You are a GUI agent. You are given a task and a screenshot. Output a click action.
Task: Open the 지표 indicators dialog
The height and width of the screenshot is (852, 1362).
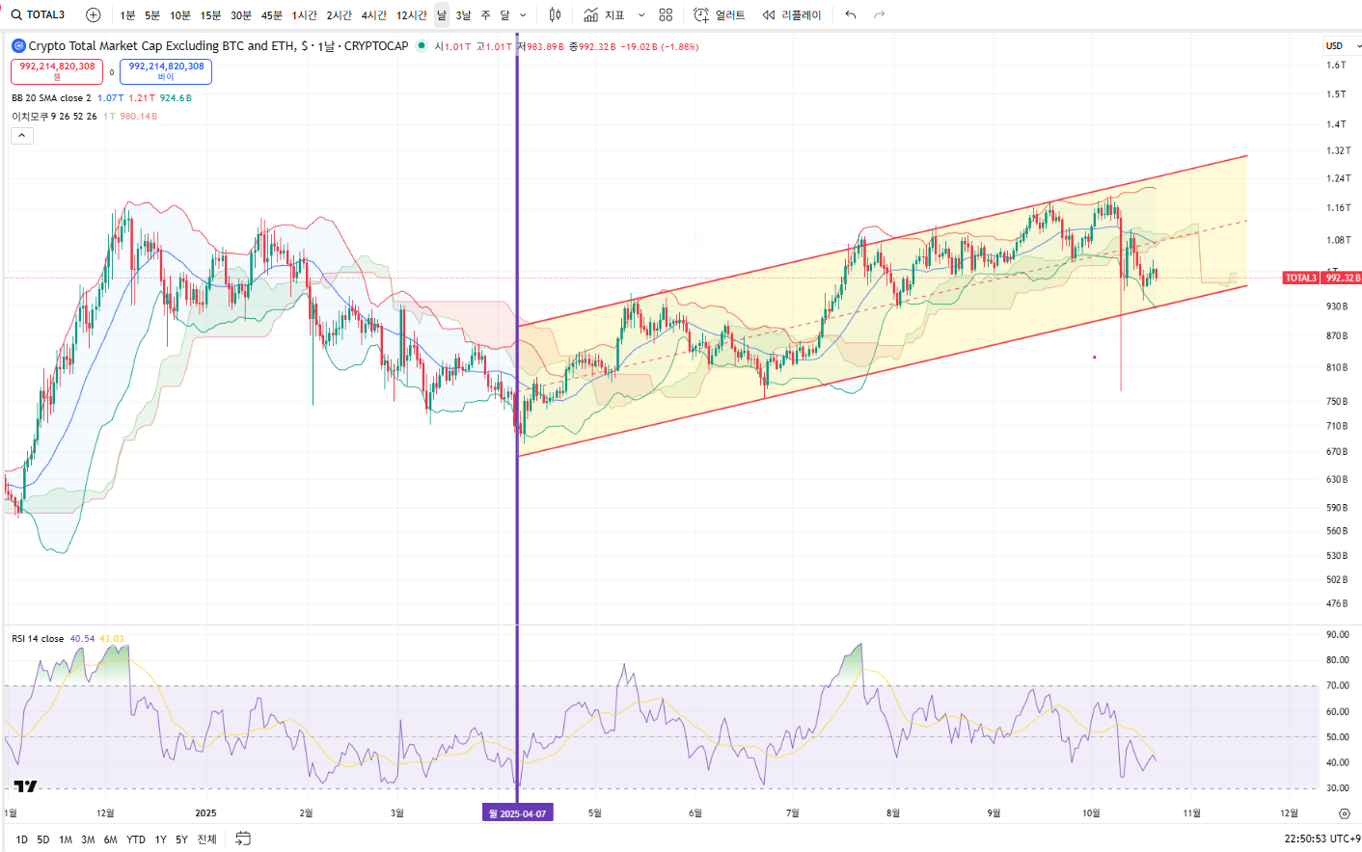605,14
